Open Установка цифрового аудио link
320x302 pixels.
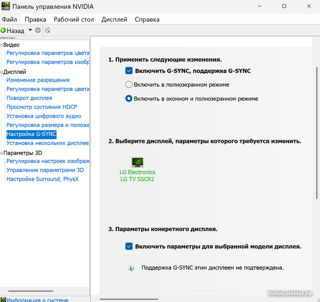(44, 116)
